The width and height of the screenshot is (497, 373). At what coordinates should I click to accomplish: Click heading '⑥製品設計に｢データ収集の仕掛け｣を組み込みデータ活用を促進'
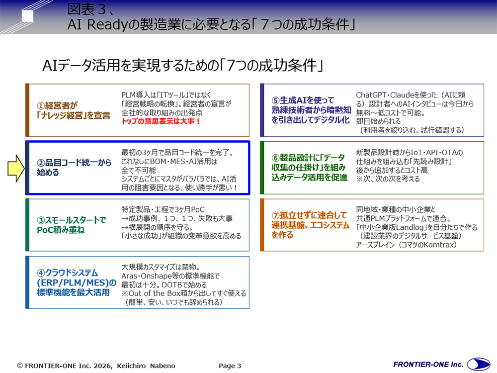(309, 167)
